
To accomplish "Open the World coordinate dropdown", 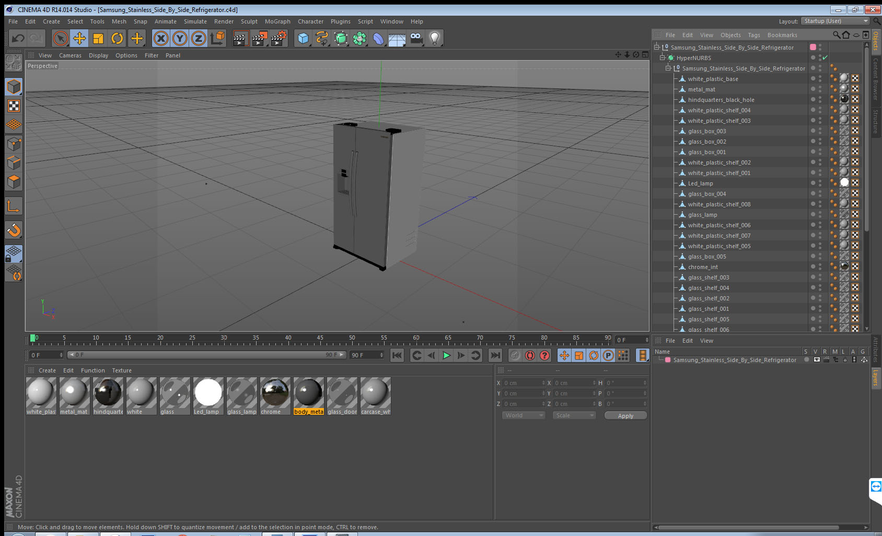I will click(524, 415).
